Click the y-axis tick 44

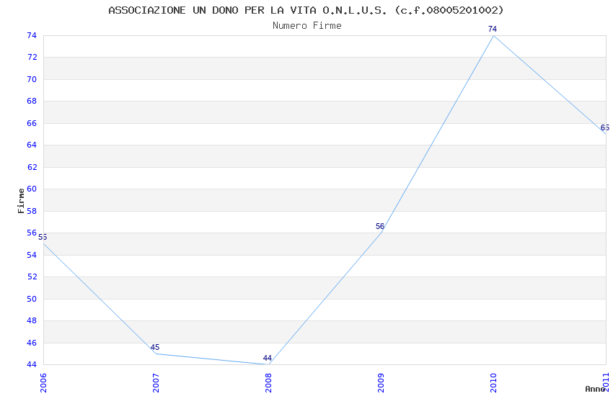(32, 364)
